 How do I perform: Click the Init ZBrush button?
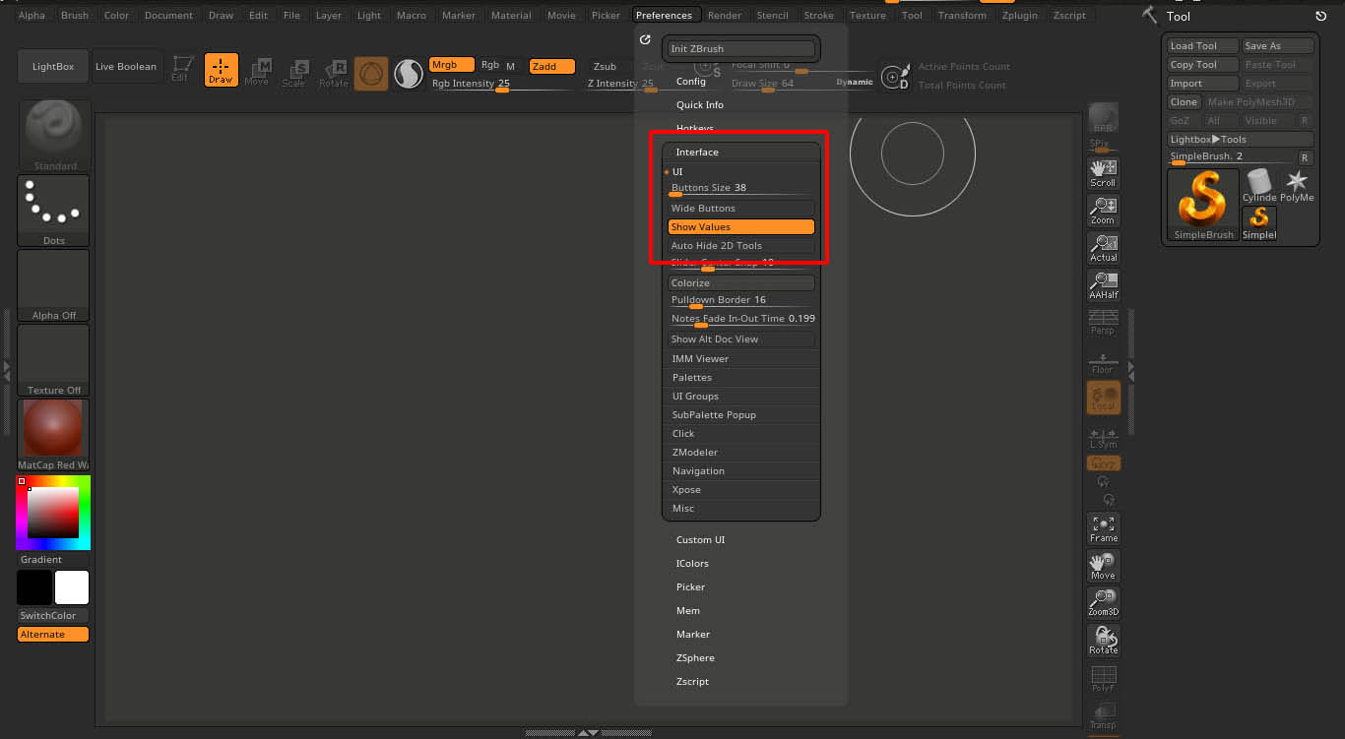coord(740,48)
